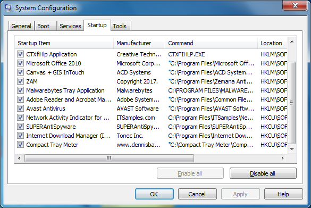
Task: Click the Malwarebytes manufacturer cell
Action: (x=135, y=90)
